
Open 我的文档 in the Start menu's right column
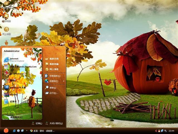click(52, 59)
